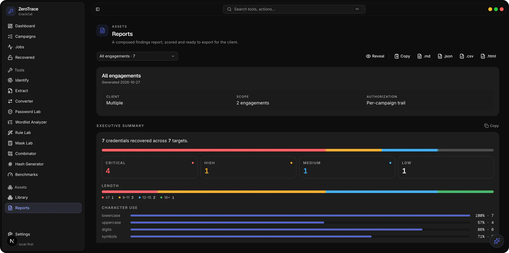Image resolution: width=509 pixels, height=253 pixels.
Task: Open Password Lab
Action: pyautogui.click(x=43, y=112)
